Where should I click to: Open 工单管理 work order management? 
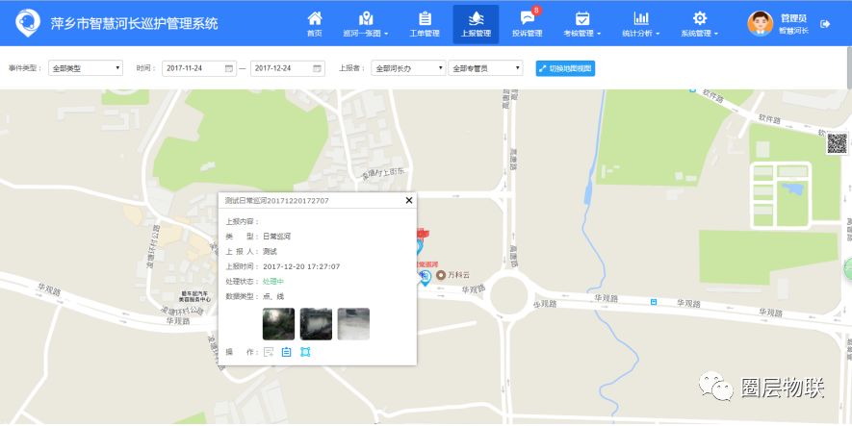[x=425, y=24]
